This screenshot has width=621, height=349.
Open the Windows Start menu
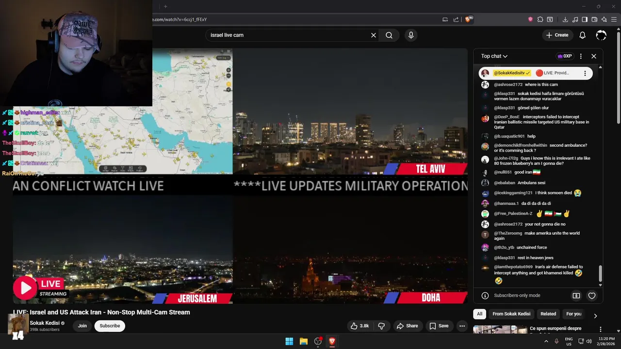coord(289,341)
